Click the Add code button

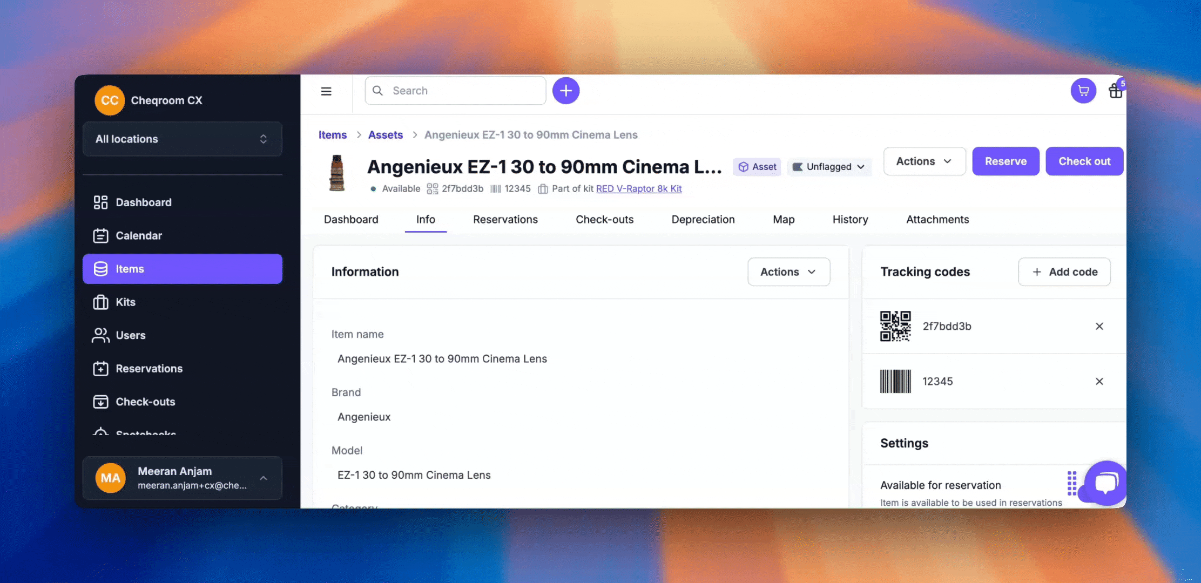tap(1064, 272)
